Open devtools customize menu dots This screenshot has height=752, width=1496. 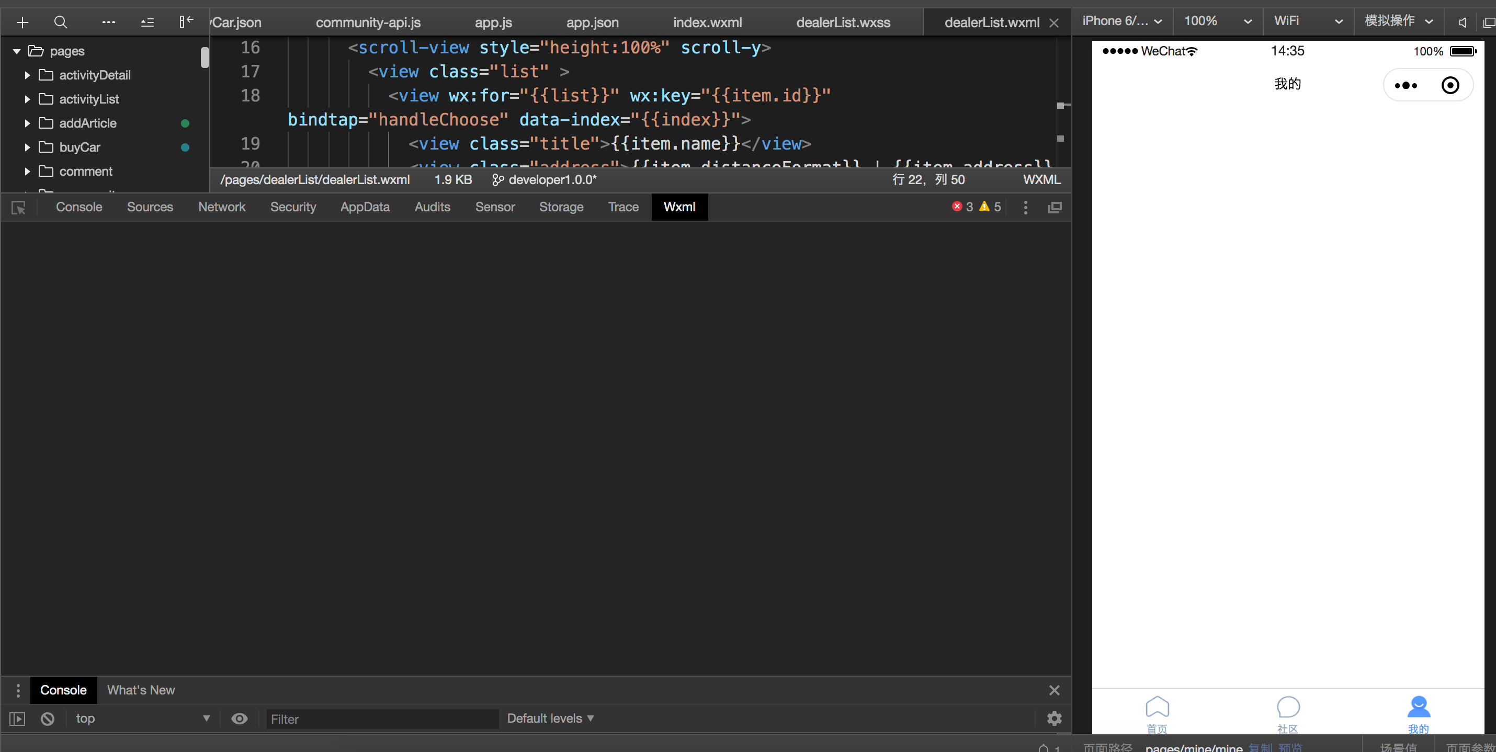1026,207
